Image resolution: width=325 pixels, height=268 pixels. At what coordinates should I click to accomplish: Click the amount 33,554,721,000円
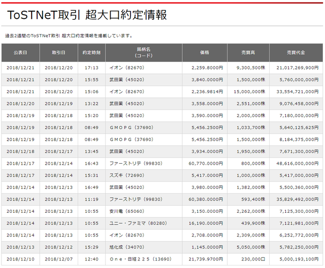pos(298,92)
